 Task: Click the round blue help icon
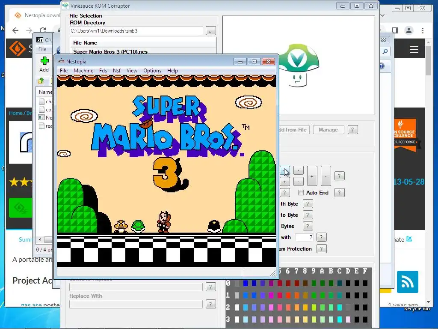(382, 66)
